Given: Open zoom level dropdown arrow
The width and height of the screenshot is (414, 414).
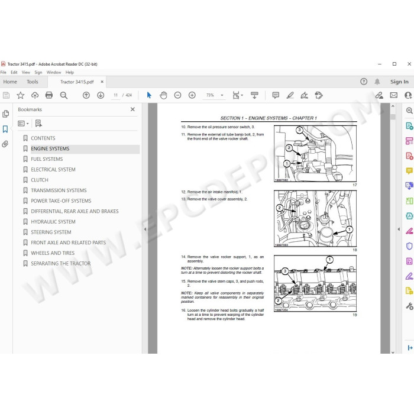Looking at the screenshot, I should coord(222,95).
